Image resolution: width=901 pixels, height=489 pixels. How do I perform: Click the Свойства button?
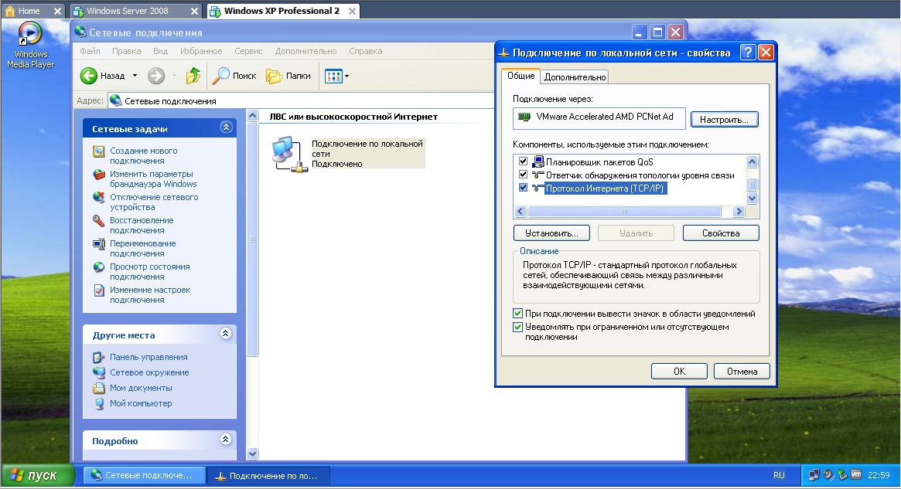[721, 233]
